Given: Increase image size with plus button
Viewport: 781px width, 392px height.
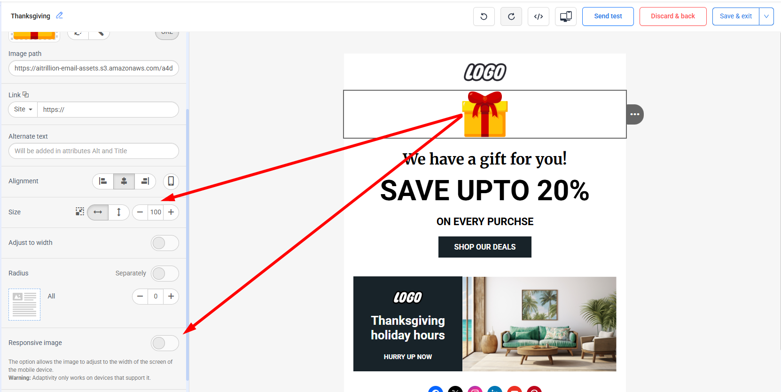Looking at the screenshot, I should pos(171,212).
